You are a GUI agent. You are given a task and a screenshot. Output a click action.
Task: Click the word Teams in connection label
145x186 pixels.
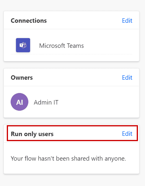click(75, 46)
